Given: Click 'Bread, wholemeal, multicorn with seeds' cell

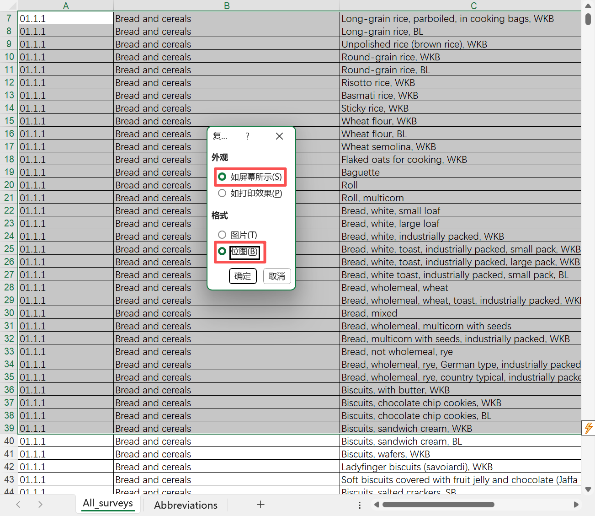Looking at the screenshot, I should pos(460,326).
